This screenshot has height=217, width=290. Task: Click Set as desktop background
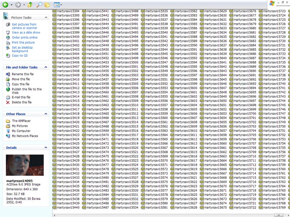[22, 49]
